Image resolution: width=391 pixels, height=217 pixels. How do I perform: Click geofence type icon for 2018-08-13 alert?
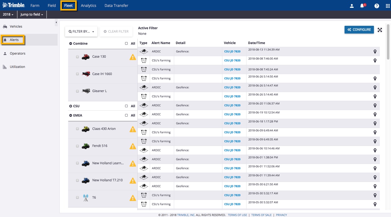coord(144,51)
